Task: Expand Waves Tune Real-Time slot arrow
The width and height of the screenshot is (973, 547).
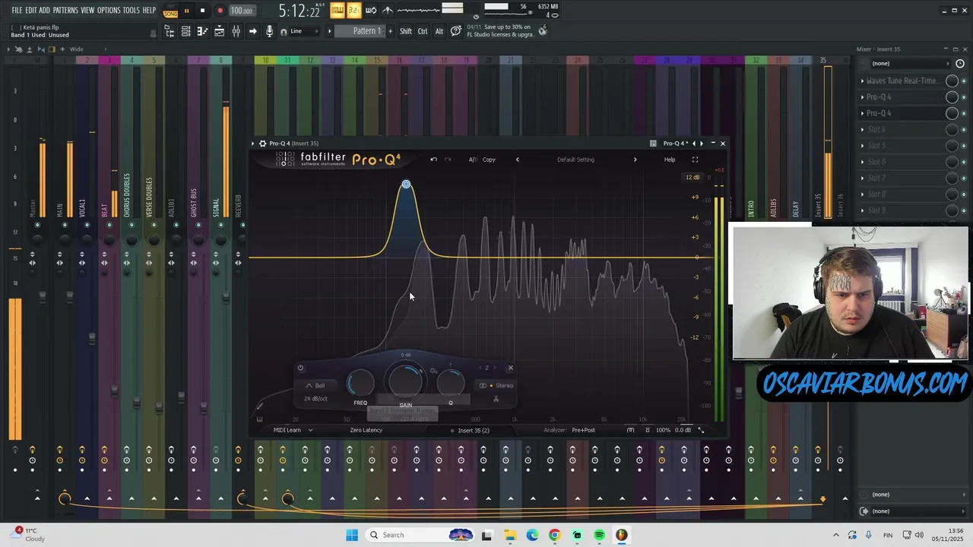Action: [862, 81]
